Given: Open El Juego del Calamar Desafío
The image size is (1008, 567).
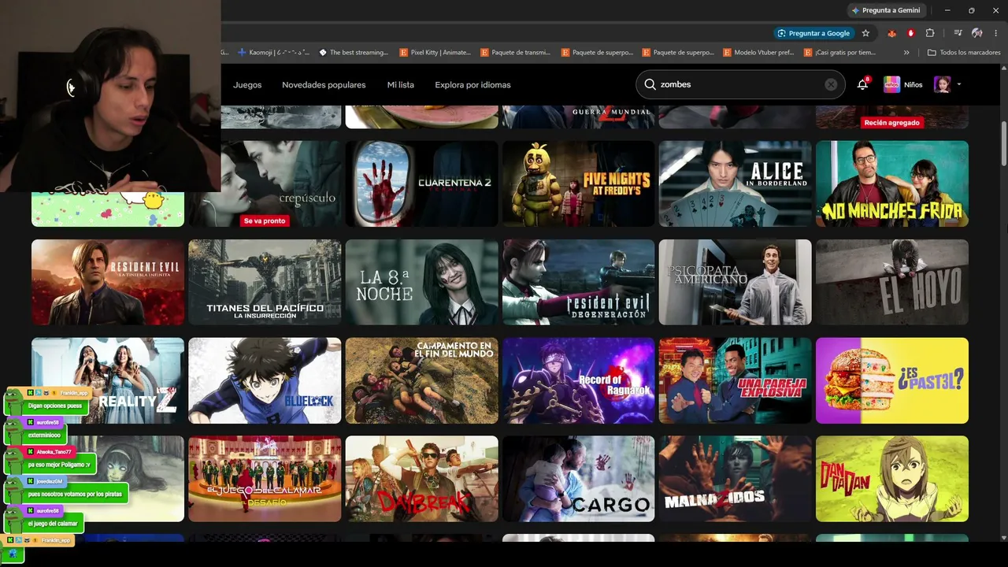Looking at the screenshot, I should point(265,479).
